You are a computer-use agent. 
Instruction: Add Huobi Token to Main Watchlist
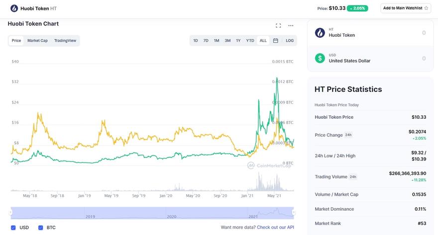click(406, 8)
